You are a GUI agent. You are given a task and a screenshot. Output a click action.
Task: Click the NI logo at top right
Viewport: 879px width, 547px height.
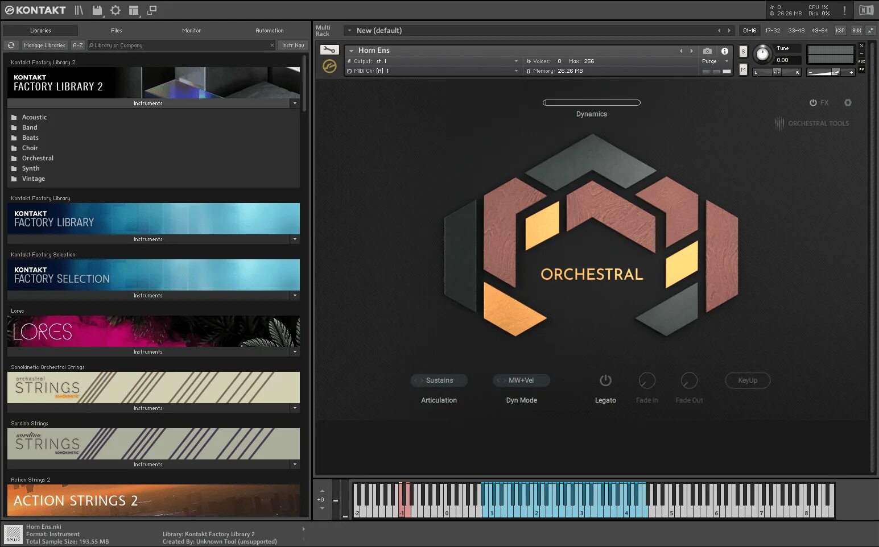(865, 10)
